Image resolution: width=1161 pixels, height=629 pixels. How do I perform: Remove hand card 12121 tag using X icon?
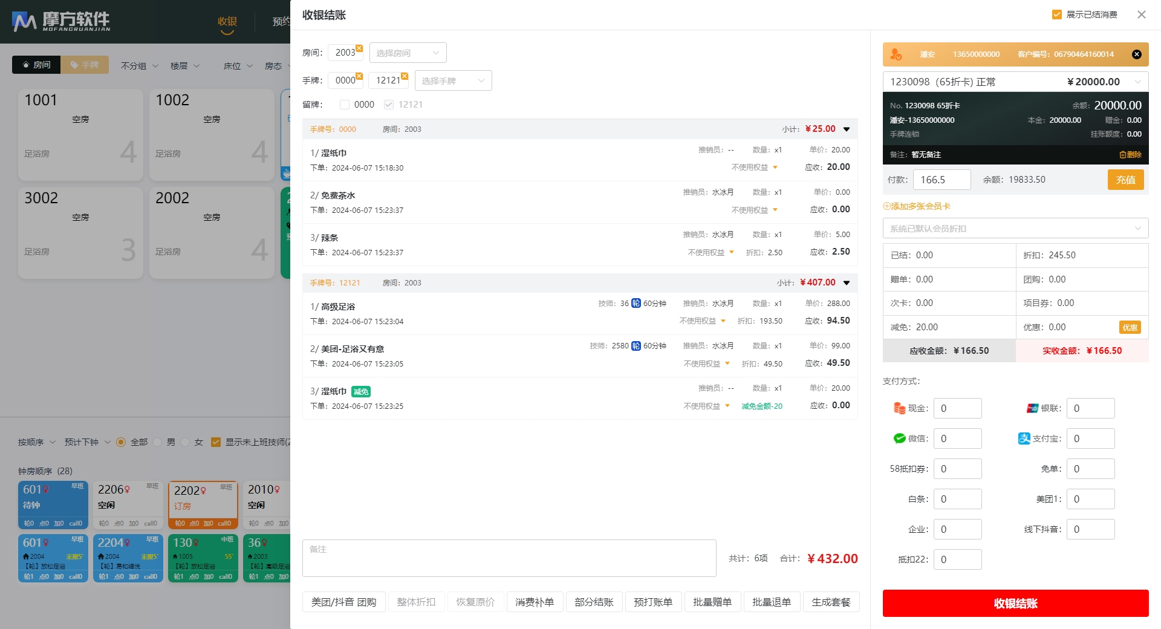point(405,76)
